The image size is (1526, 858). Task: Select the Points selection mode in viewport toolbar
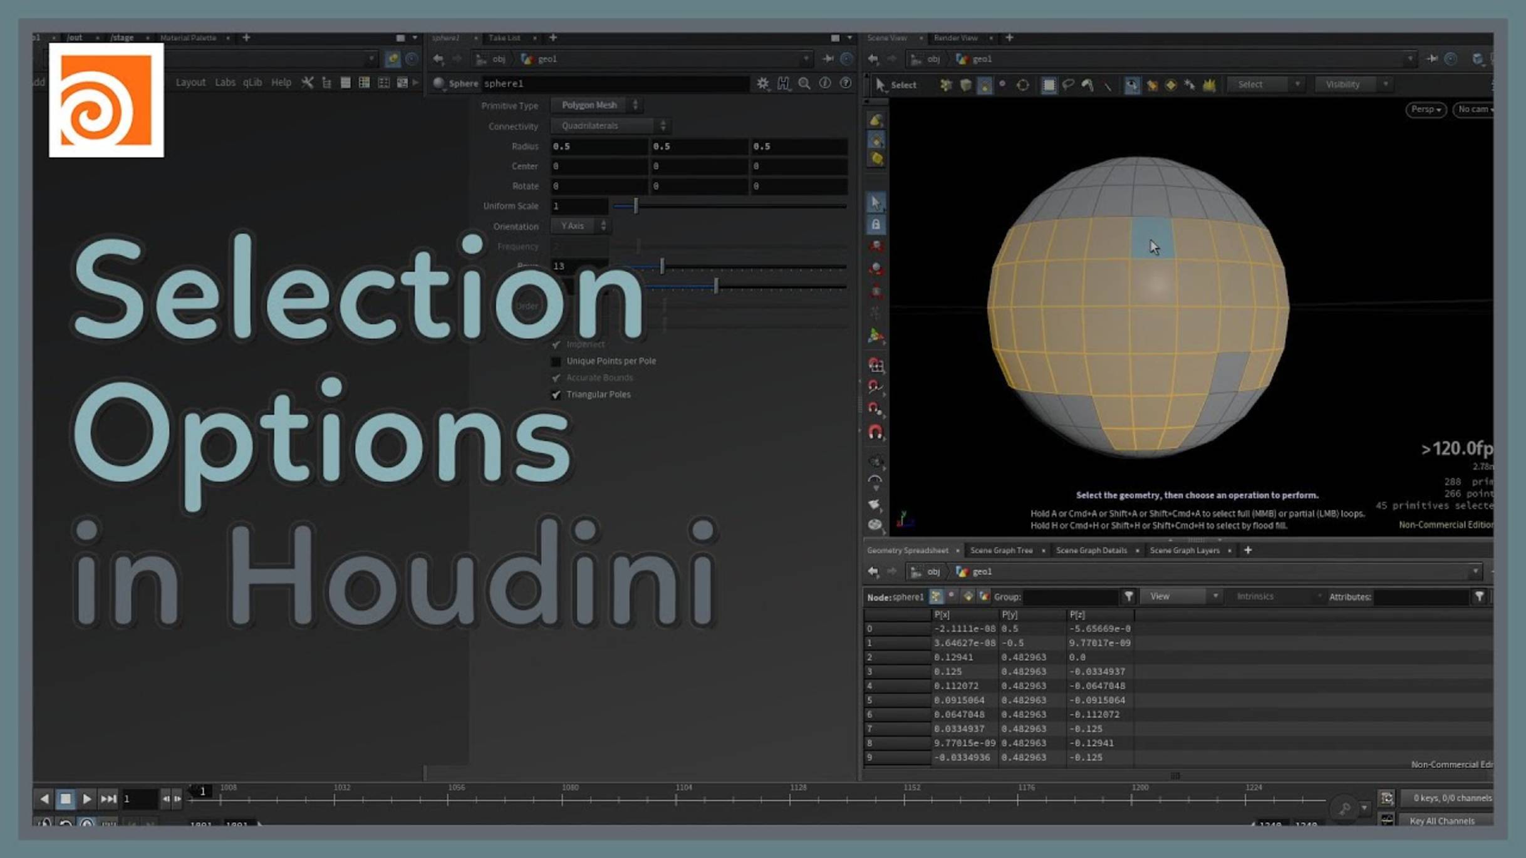click(946, 85)
